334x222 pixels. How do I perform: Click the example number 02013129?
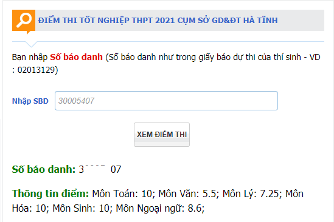(37, 70)
